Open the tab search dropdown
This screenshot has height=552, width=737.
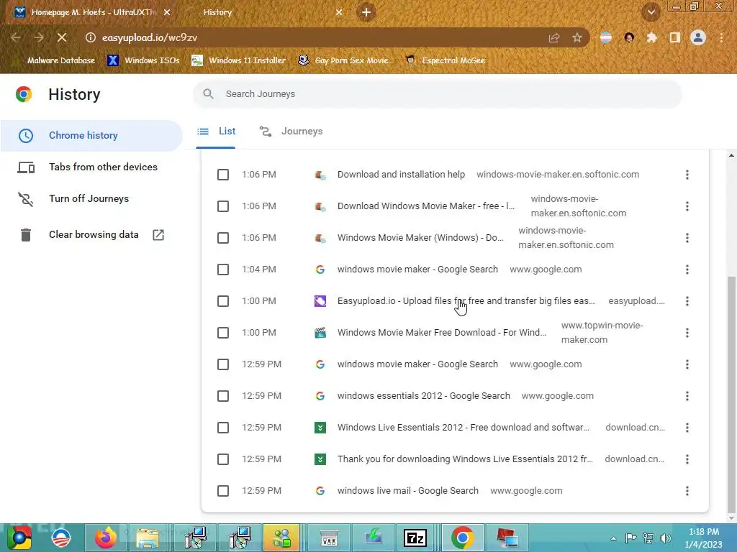pos(651,12)
